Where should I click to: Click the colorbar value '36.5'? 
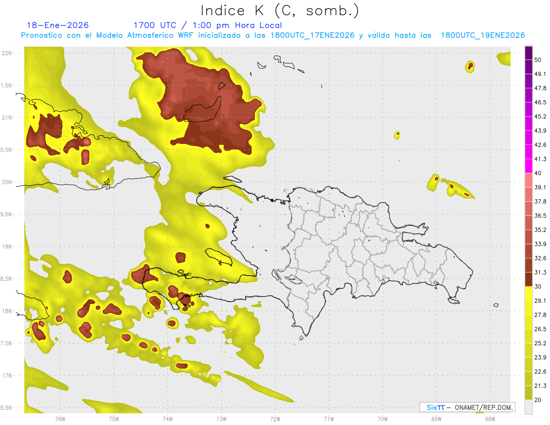pyautogui.click(x=540, y=215)
